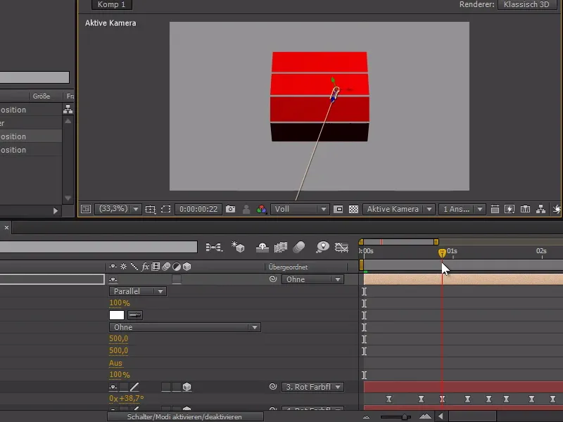This screenshot has height=422, width=563.
Task: Switch to the Komp 1 tab
Action: pyautogui.click(x=112, y=5)
